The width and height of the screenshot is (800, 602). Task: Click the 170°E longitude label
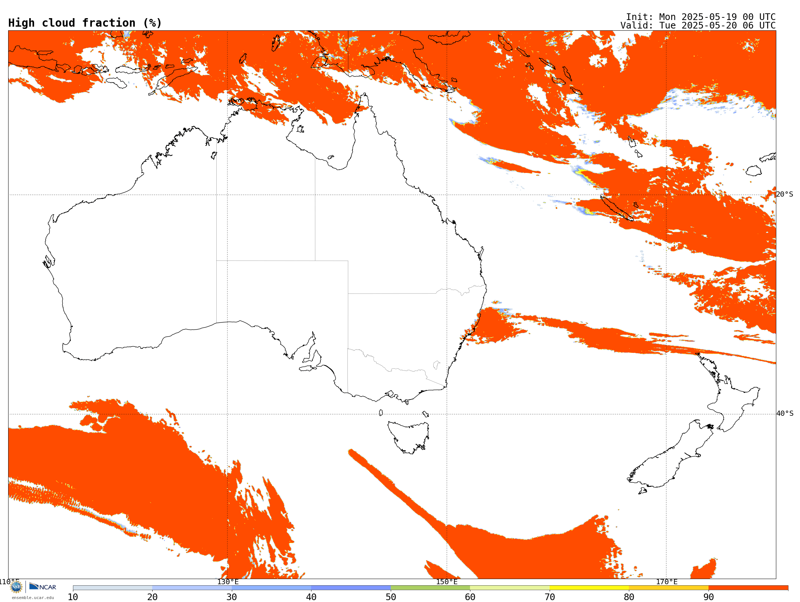pos(667,582)
